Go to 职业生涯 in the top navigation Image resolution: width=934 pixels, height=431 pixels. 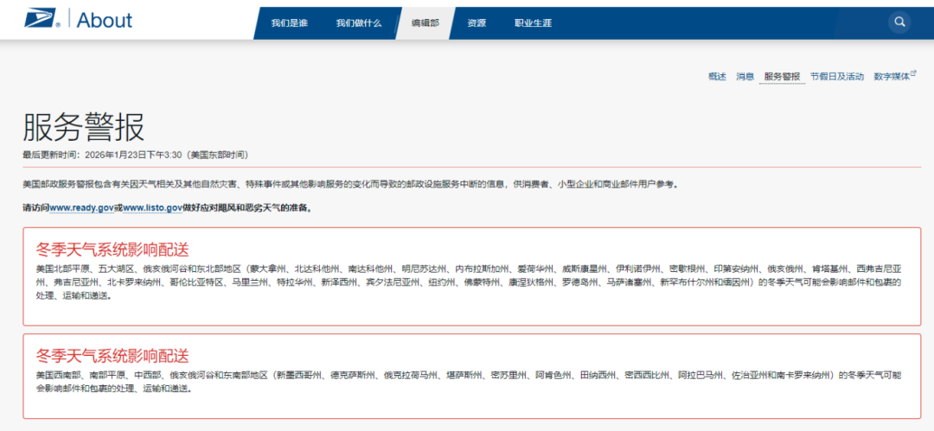click(x=532, y=22)
